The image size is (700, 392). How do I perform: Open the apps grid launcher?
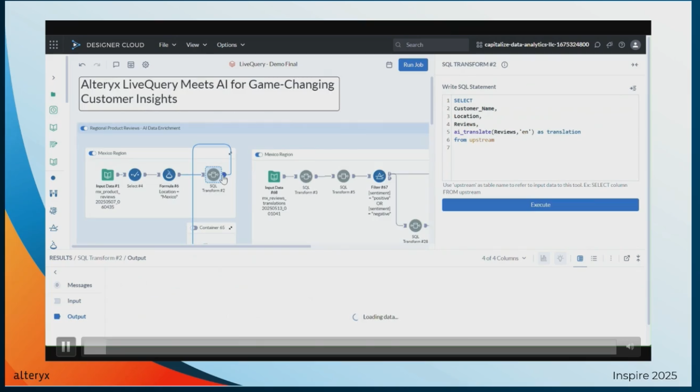53,45
